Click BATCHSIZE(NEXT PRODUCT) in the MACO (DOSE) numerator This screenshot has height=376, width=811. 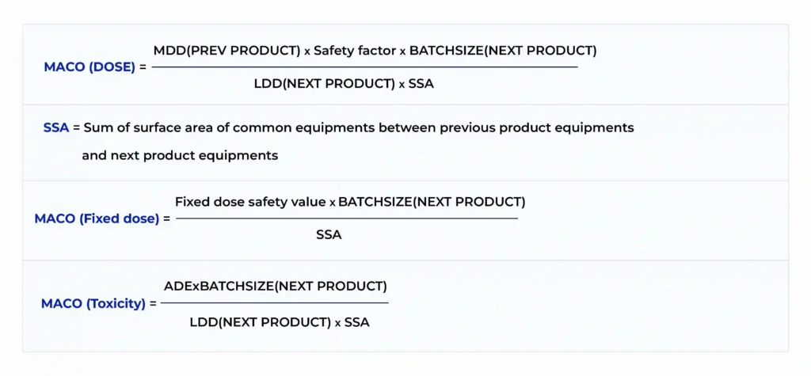tap(503, 51)
